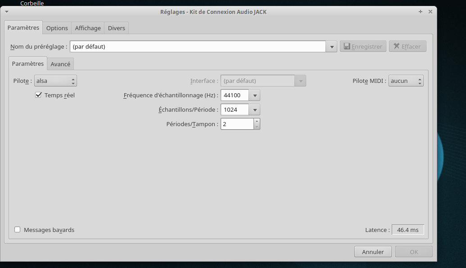
Task: Expand the Échantillons/Période dropdown arrow
Action: click(255, 109)
